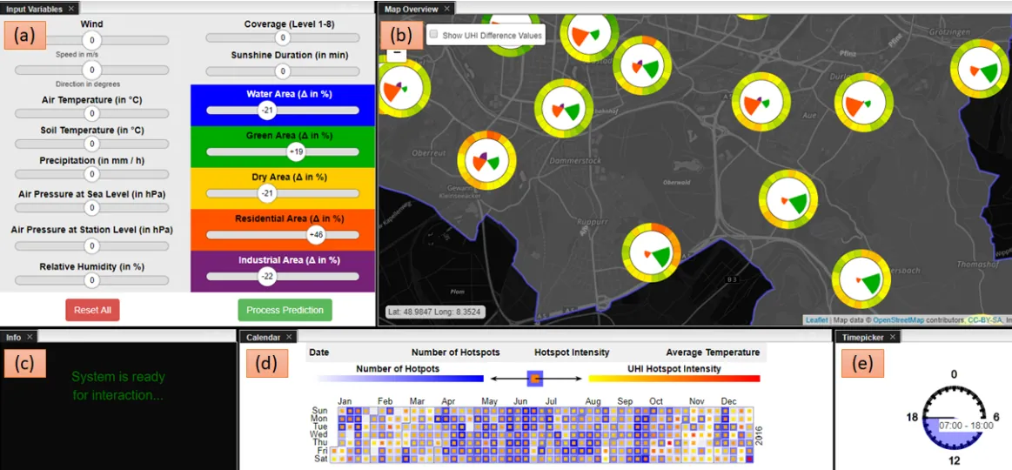
Task: Click the Relative Humidity slider handle
Action: [x=91, y=279]
